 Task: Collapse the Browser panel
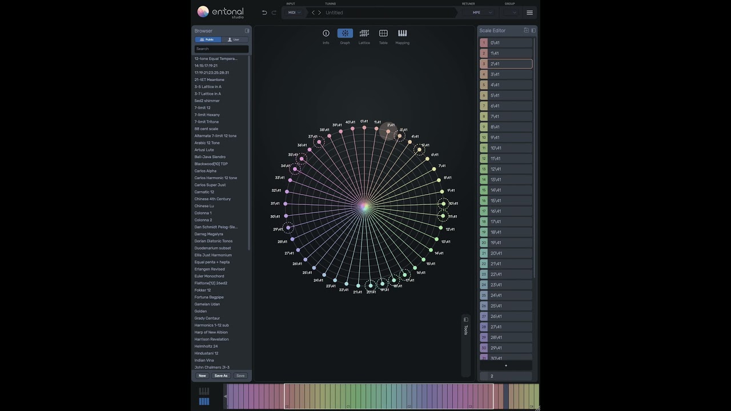click(247, 31)
